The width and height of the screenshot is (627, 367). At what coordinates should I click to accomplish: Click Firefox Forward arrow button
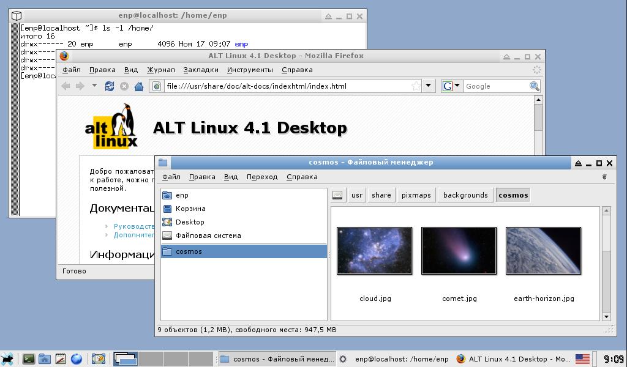80,86
